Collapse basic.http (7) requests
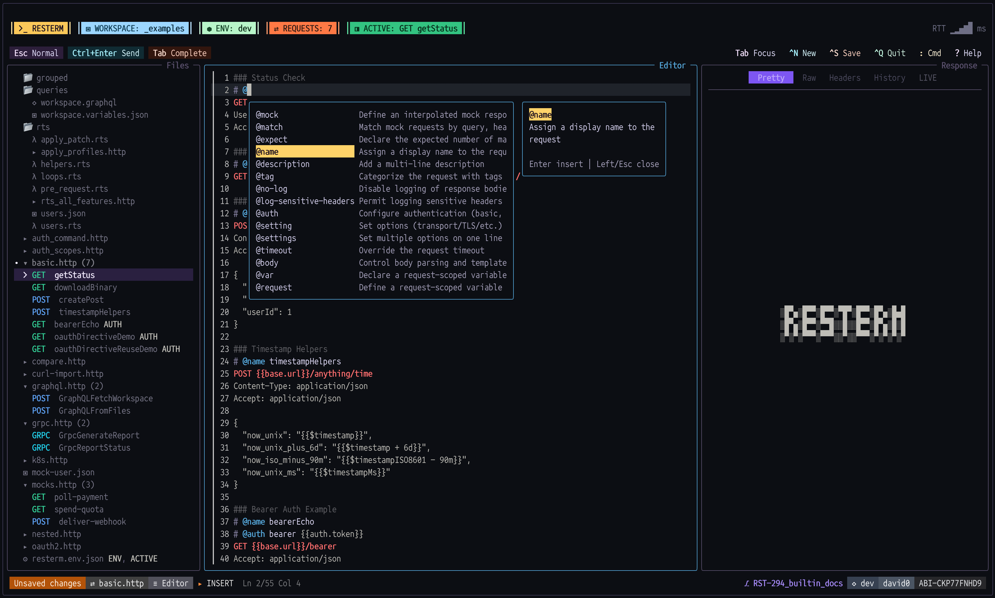995x598 pixels. [x=25, y=263]
